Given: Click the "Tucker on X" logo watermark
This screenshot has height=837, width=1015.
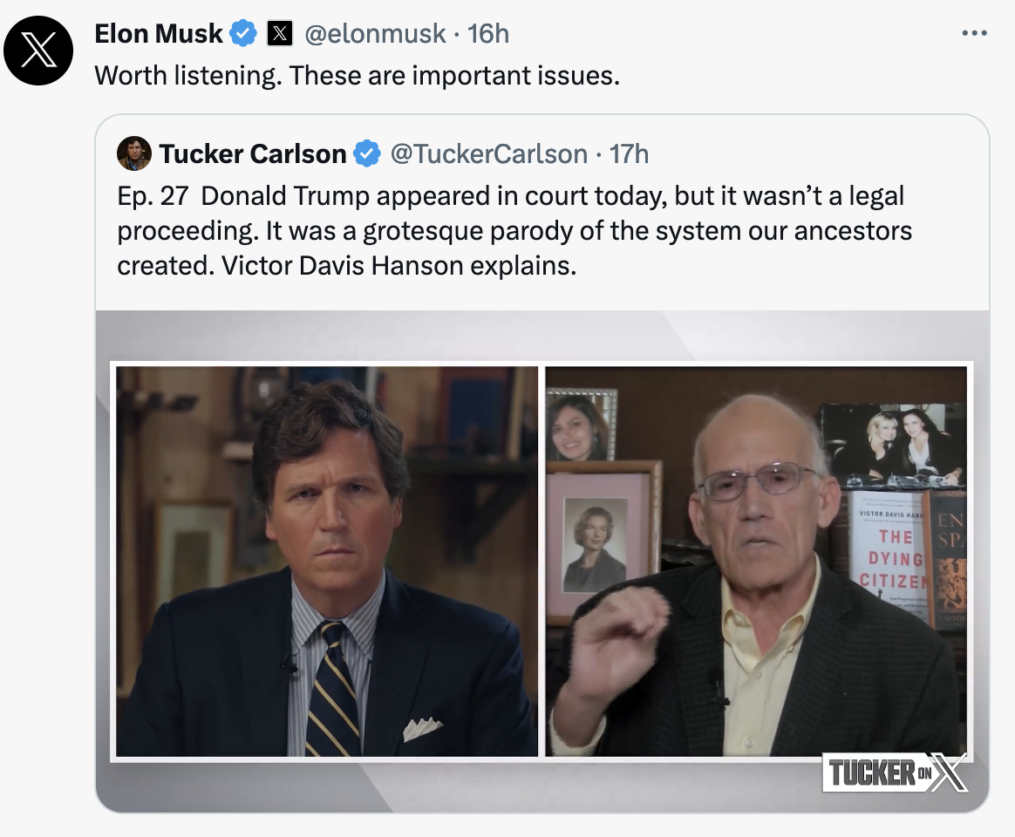Looking at the screenshot, I should (x=896, y=772).
